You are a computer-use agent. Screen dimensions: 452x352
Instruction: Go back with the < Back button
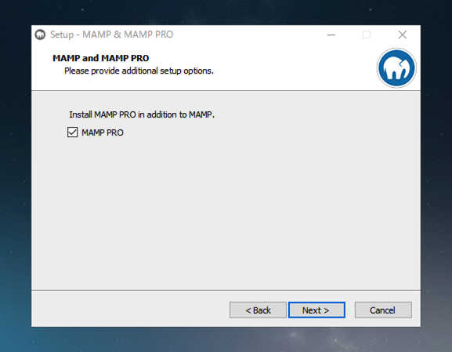[258, 310]
